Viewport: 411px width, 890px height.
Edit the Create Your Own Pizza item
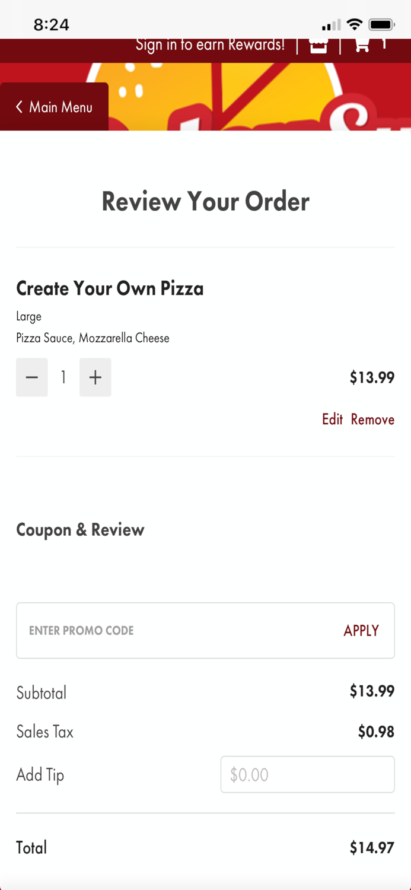[332, 419]
